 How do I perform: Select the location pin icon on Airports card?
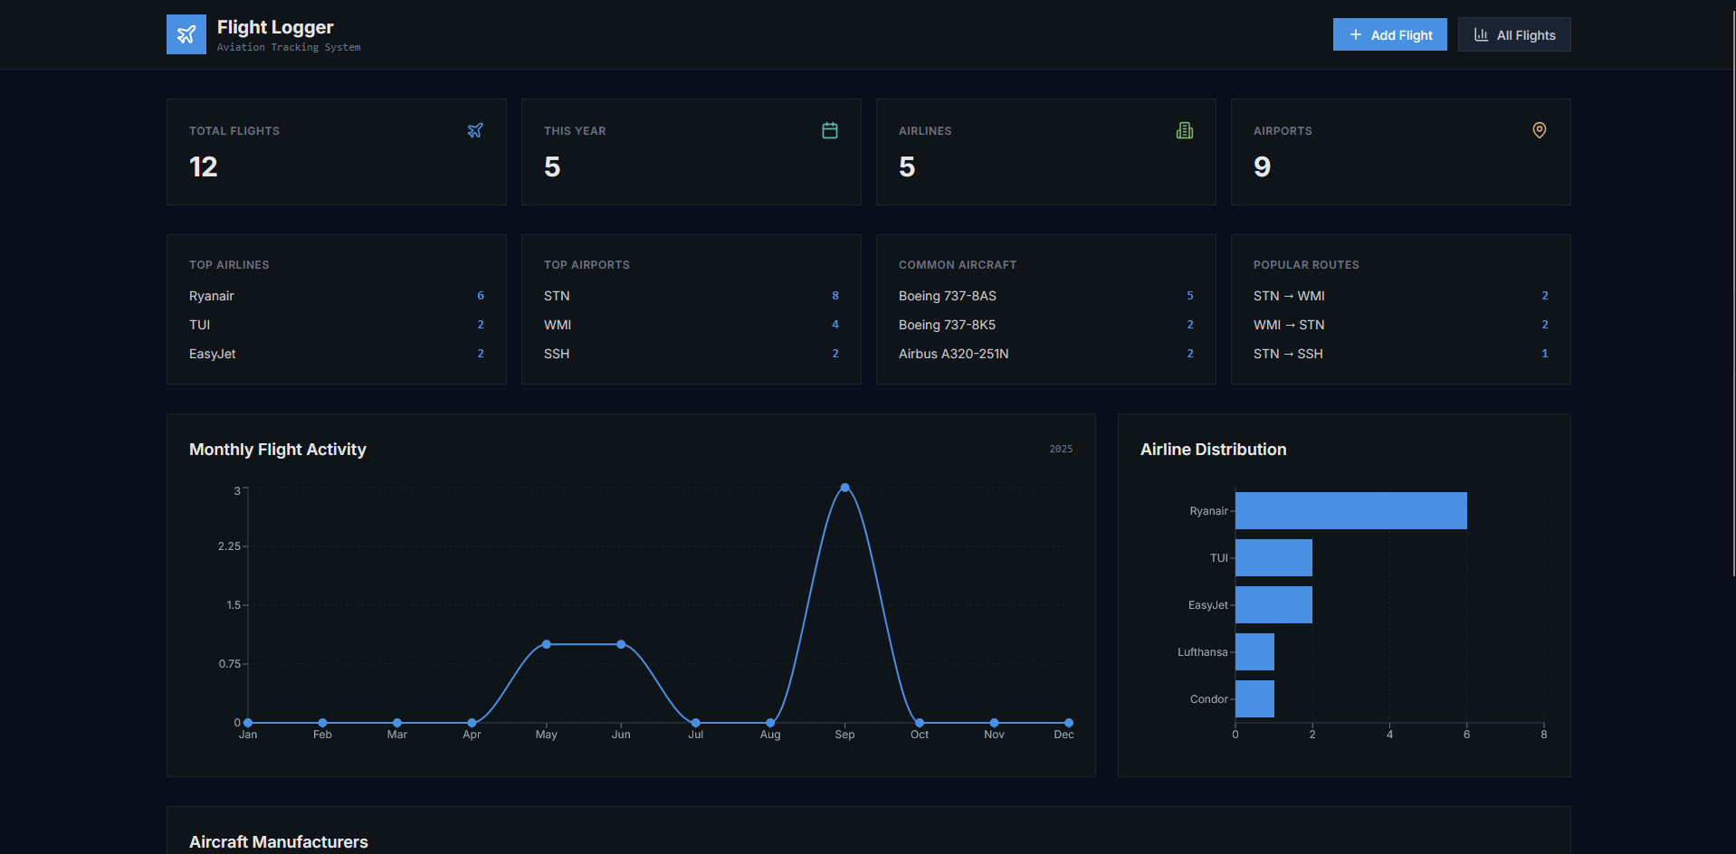coord(1539,130)
